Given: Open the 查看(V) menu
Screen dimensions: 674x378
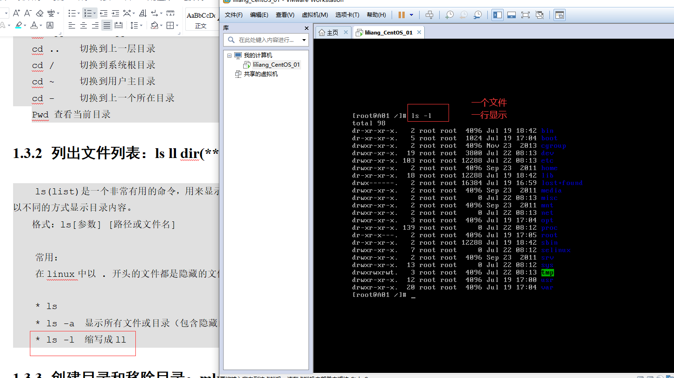Looking at the screenshot, I should [285, 15].
